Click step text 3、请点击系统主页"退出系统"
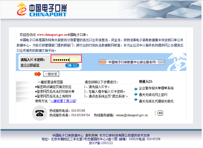Image resolution: width=203 pixels, height=148 pixels. click(x=106, y=96)
